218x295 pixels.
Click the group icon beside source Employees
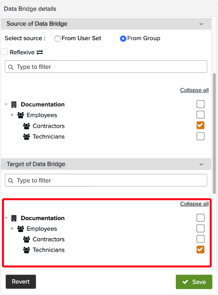tap(20, 115)
